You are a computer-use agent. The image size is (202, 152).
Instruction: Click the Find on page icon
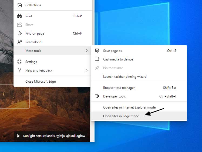pyautogui.click(x=19, y=33)
